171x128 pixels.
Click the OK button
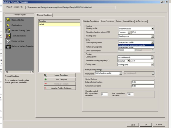146,125
